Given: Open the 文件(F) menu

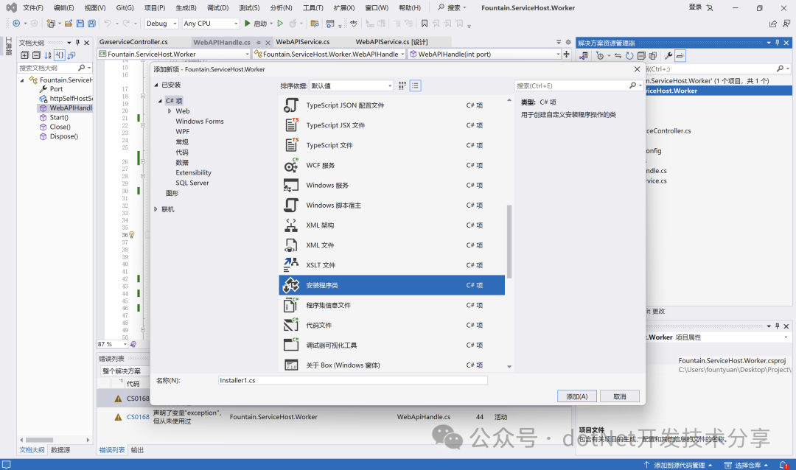Looking at the screenshot, I should 33,7.
